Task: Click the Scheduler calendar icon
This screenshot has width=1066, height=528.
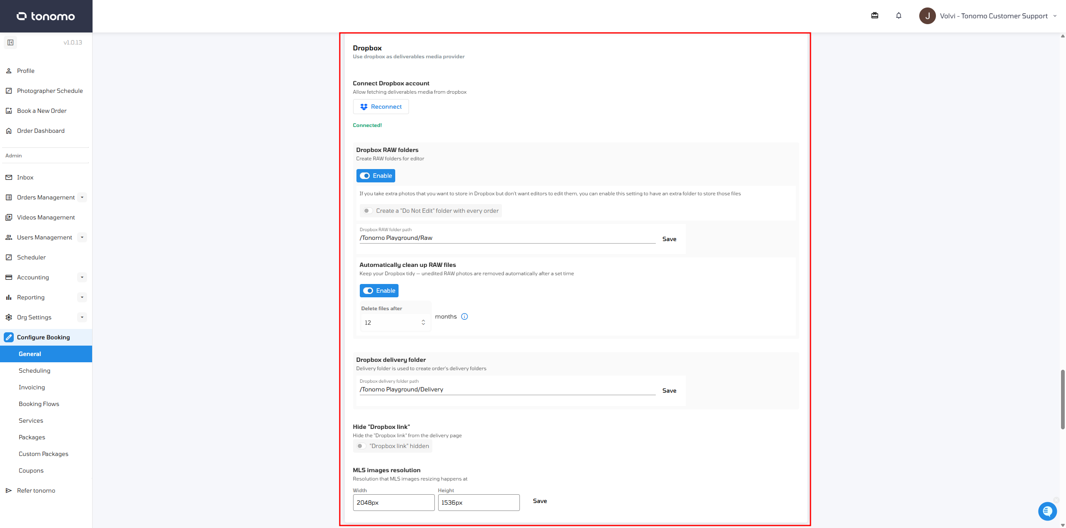Action: pyautogui.click(x=9, y=257)
